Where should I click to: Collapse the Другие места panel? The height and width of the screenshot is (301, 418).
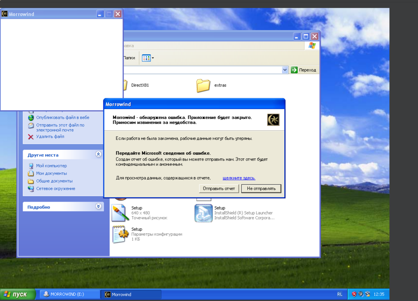pos(98,154)
